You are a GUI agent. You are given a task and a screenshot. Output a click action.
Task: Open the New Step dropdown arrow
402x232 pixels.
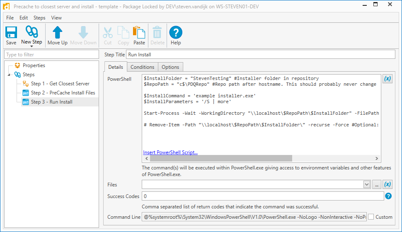[31, 46]
